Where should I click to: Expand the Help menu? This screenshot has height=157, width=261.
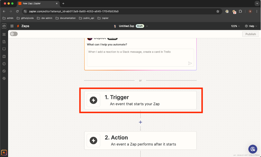point(251,26)
